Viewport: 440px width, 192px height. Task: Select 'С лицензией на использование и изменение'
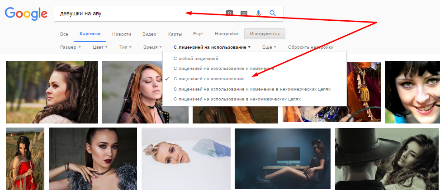[224, 69]
